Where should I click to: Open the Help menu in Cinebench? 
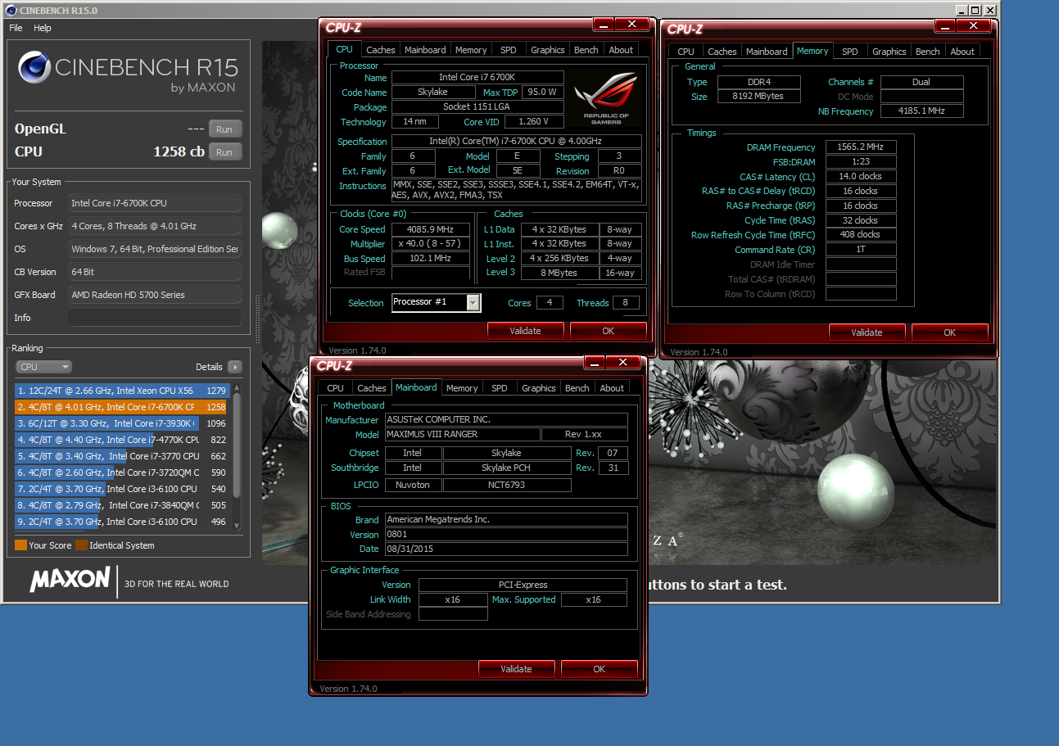tap(43, 28)
